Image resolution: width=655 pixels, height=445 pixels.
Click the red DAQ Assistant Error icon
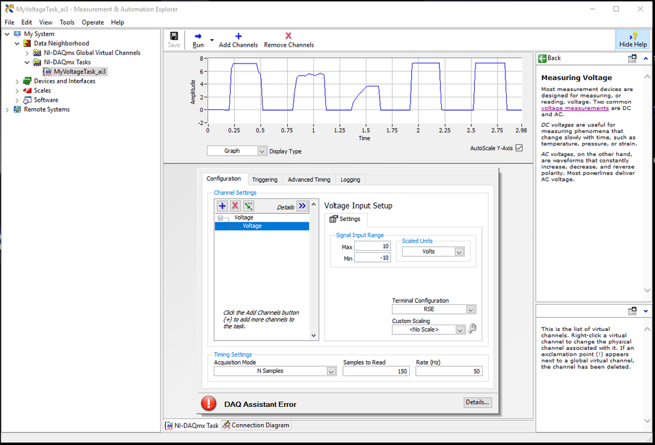point(208,403)
